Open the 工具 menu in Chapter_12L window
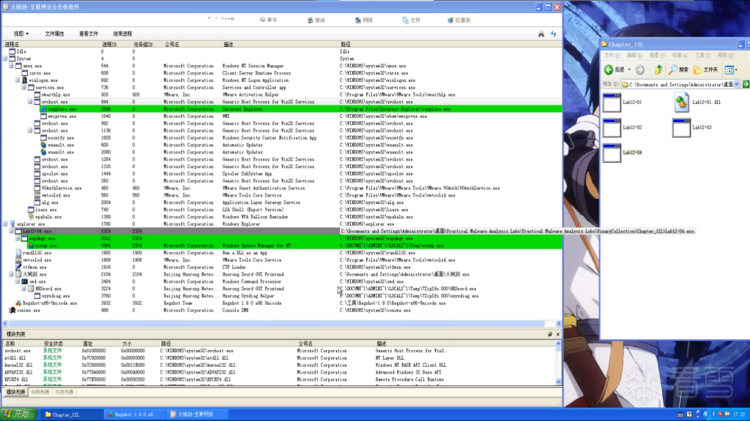 (x=703, y=56)
